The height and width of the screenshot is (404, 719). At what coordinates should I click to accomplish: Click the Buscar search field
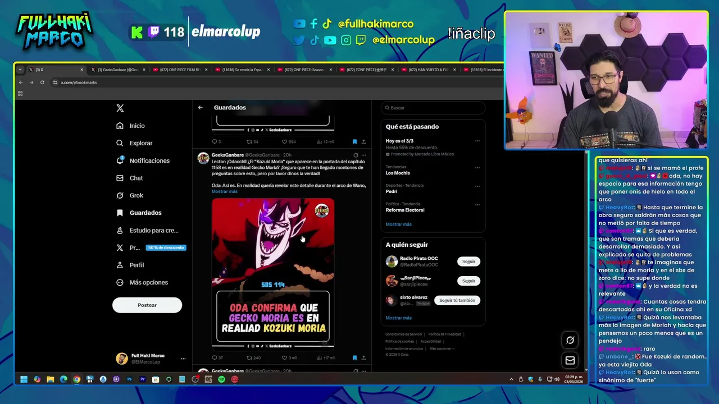(433, 108)
